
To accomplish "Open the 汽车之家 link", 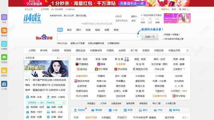I will 159,69.
